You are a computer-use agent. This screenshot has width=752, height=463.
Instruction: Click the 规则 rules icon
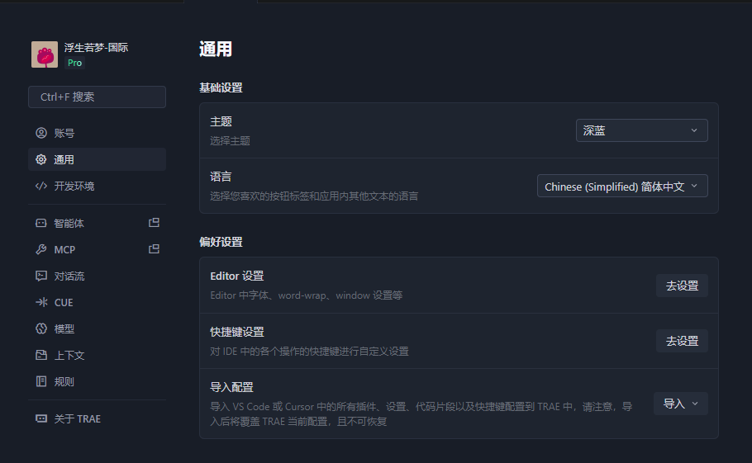41,381
